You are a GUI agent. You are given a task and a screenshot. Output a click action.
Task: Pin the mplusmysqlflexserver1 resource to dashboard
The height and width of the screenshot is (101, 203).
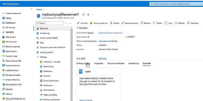[x=83, y=15]
